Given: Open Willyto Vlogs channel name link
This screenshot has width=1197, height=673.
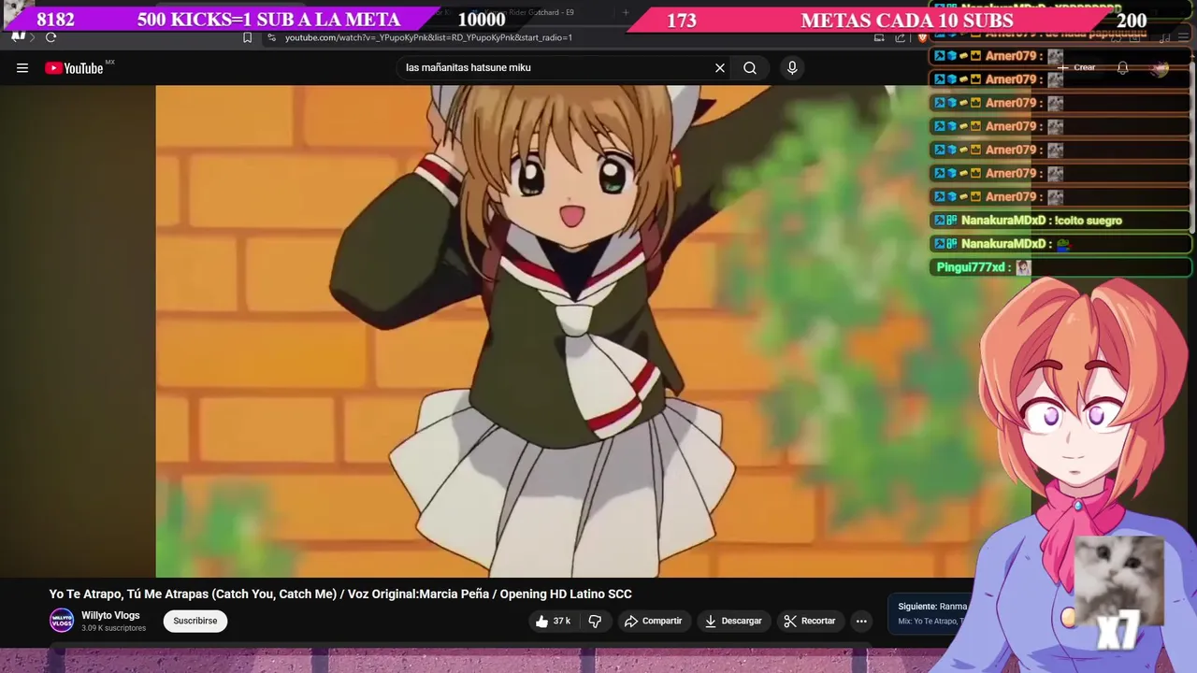Looking at the screenshot, I should pos(110,615).
